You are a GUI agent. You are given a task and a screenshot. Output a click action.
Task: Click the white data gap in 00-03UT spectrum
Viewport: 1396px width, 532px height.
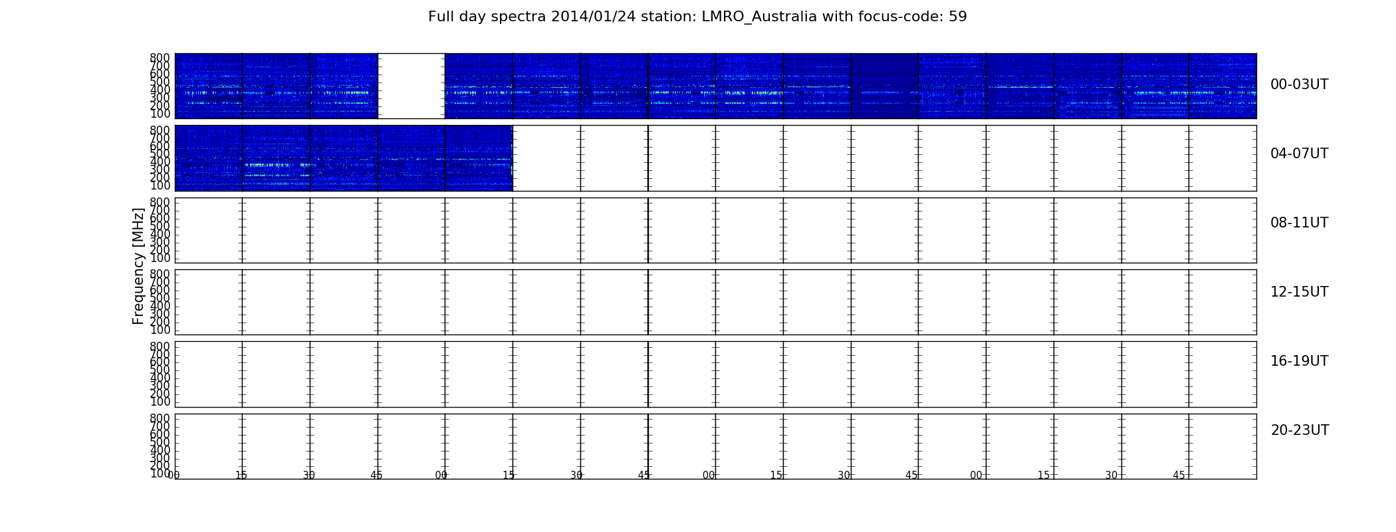coord(411,86)
